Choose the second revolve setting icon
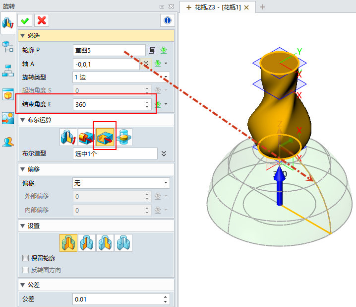The width and height of the screenshot is (356, 307). click(87, 243)
